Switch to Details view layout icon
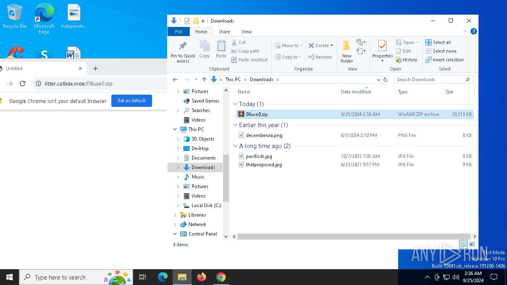The image size is (507, 285). (x=463, y=244)
